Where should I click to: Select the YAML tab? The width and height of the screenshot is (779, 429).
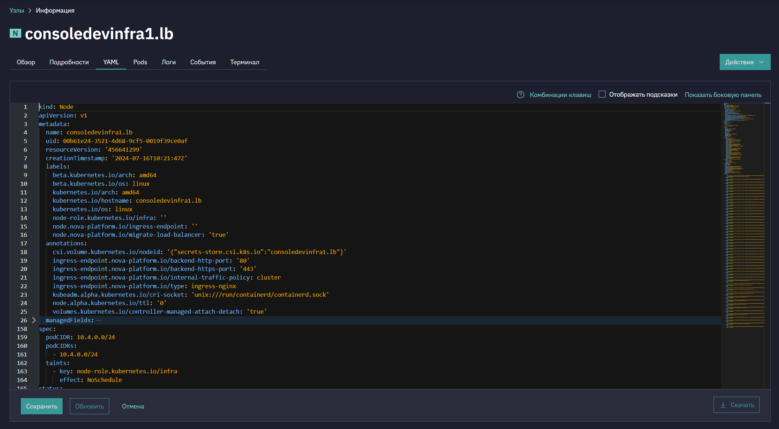[111, 62]
